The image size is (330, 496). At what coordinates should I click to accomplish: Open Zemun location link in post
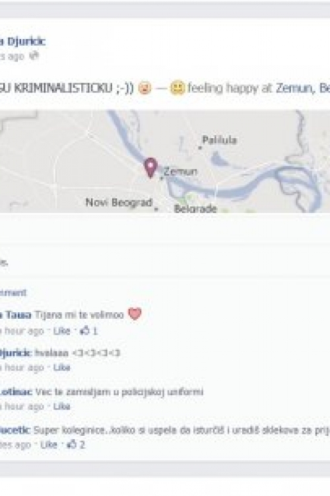293,88
